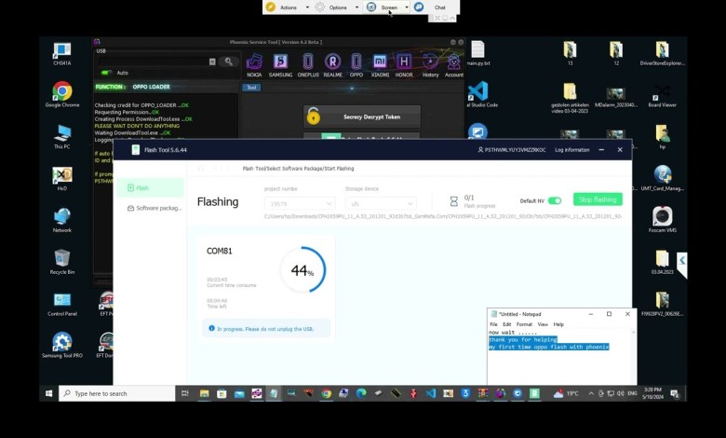Image resolution: width=726 pixels, height=438 pixels.
Task: Open Notepad File menu
Action: (493, 324)
